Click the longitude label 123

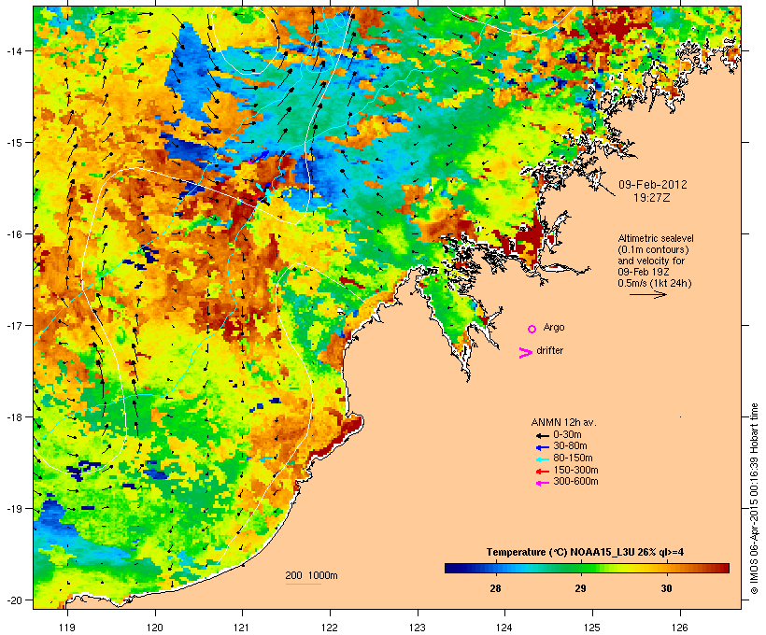pyautogui.click(x=418, y=628)
